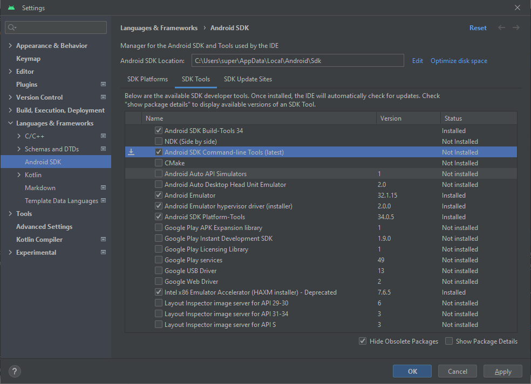The height and width of the screenshot is (384, 531).
Task: Click the download icon beside Command-line Tools
Action: (x=131, y=152)
